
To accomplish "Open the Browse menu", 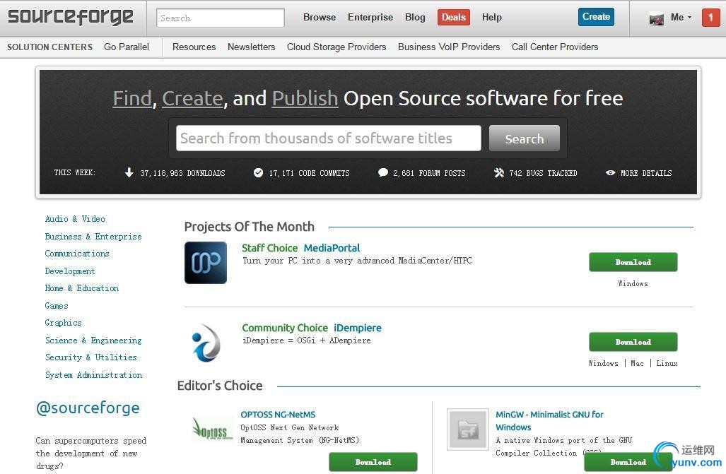I will [x=320, y=17].
